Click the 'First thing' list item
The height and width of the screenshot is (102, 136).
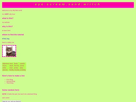[10, 80]
